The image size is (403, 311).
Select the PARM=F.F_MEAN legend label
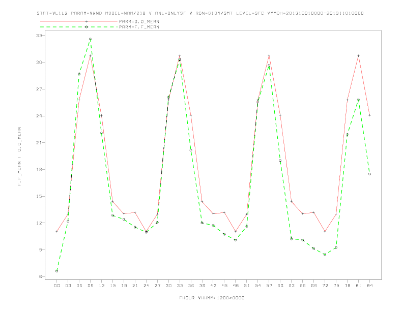[139, 27]
